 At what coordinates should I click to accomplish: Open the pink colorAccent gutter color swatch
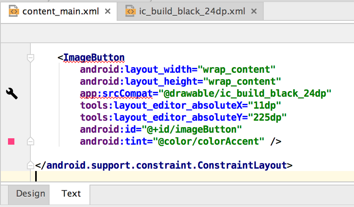(11, 141)
